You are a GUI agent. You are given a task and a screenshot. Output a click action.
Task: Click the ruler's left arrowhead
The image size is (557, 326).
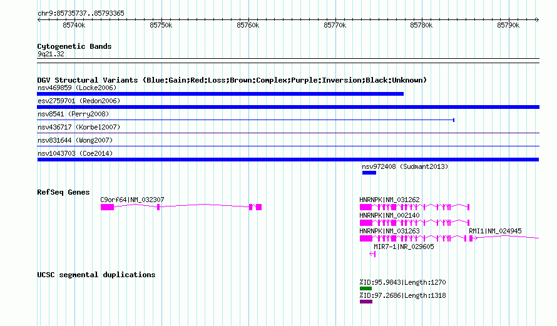(x=39, y=20)
